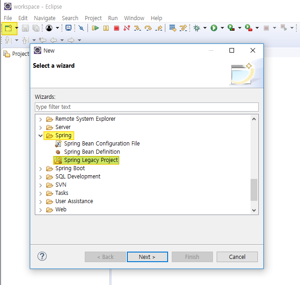Maximize the New wizard dialog
Screen dimensions: 300x285
click(x=232, y=50)
